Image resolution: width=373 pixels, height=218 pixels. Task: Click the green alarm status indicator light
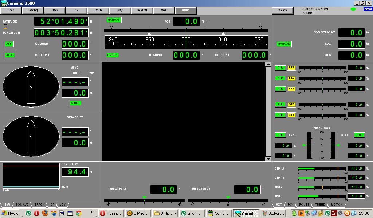tap(353, 9)
